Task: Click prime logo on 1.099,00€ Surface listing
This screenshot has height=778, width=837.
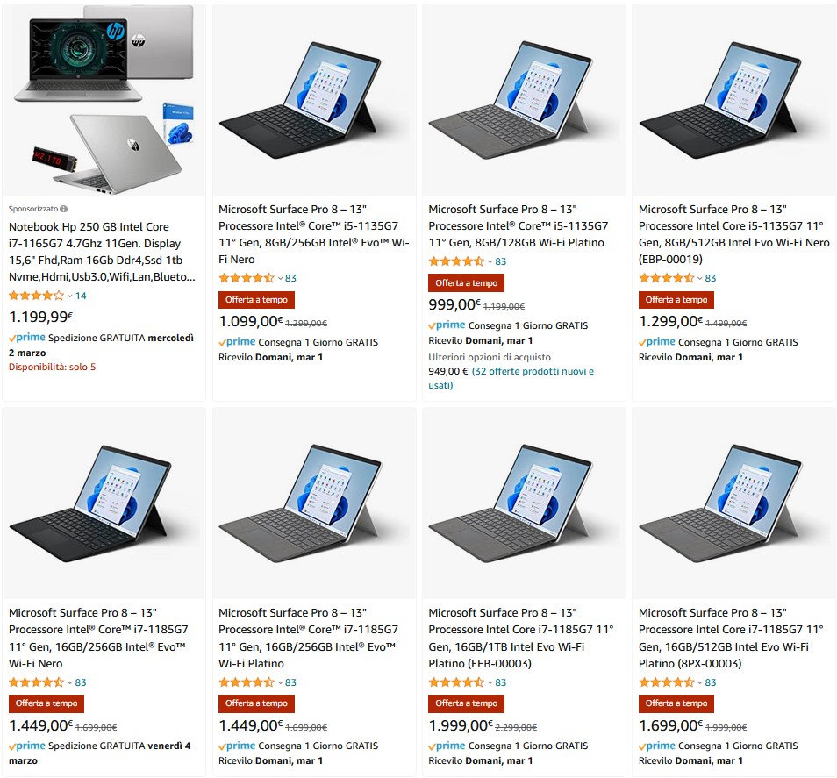Action: tap(237, 342)
